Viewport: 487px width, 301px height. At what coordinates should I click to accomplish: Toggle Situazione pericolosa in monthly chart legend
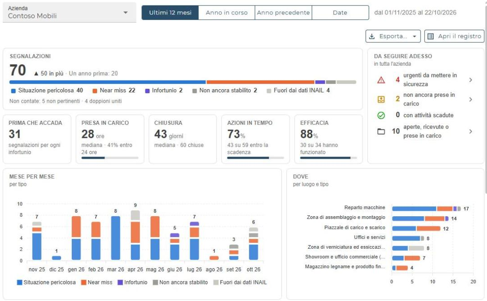[46, 283]
